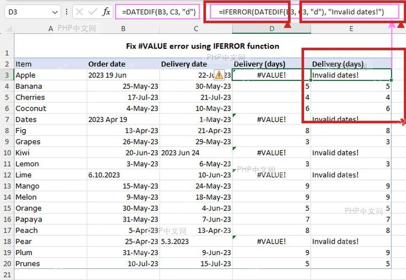Screen dimensions: 406x280
Task: Click the error warning icon in C3
Action: [x=219, y=75]
